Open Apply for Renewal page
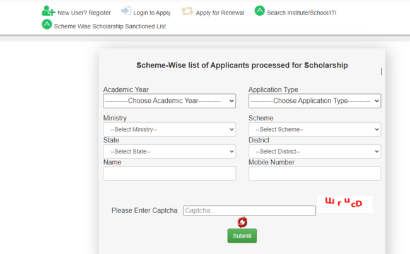The width and height of the screenshot is (410, 254). pyautogui.click(x=220, y=13)
